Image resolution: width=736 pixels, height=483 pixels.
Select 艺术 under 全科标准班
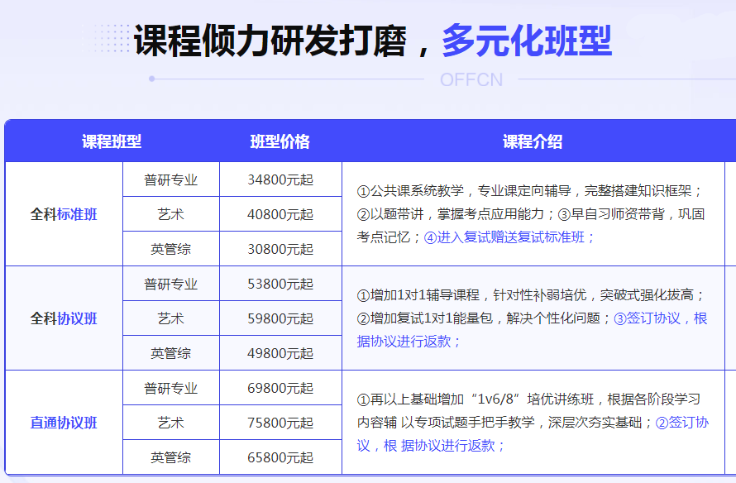(170, 214)
